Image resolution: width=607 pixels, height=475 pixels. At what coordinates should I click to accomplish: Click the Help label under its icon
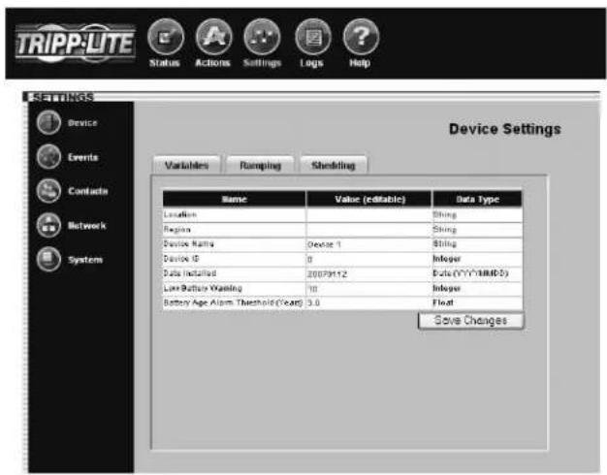360,63
